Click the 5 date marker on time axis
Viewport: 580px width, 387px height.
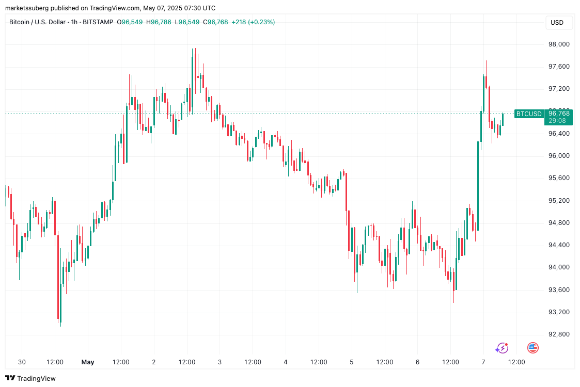tap(352, 362)
